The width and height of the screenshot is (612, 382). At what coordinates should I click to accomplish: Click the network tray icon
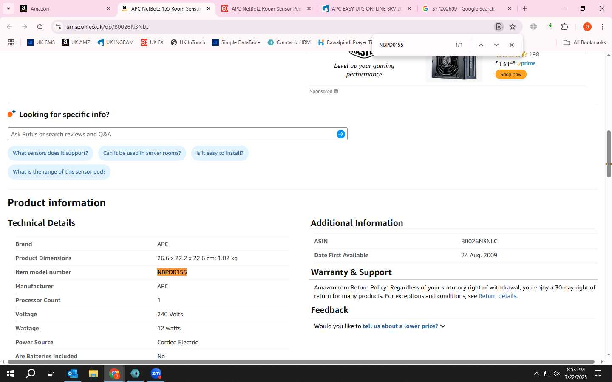(x=547, y=374)
